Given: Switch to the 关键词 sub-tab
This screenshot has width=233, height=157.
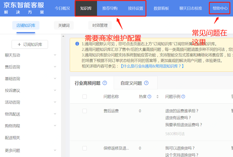Looking at the screenshot, I should [64, 25].
